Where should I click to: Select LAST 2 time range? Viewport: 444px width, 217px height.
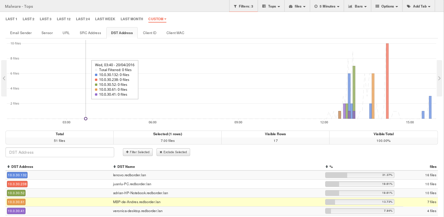28,19
